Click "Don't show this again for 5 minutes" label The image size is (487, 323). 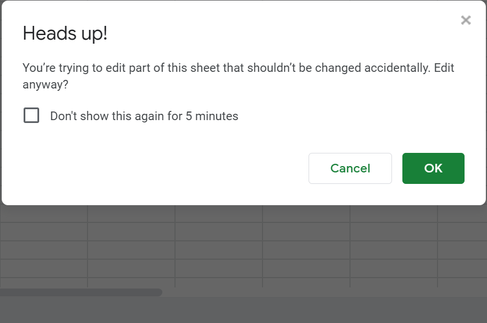(x=144, y=116)
